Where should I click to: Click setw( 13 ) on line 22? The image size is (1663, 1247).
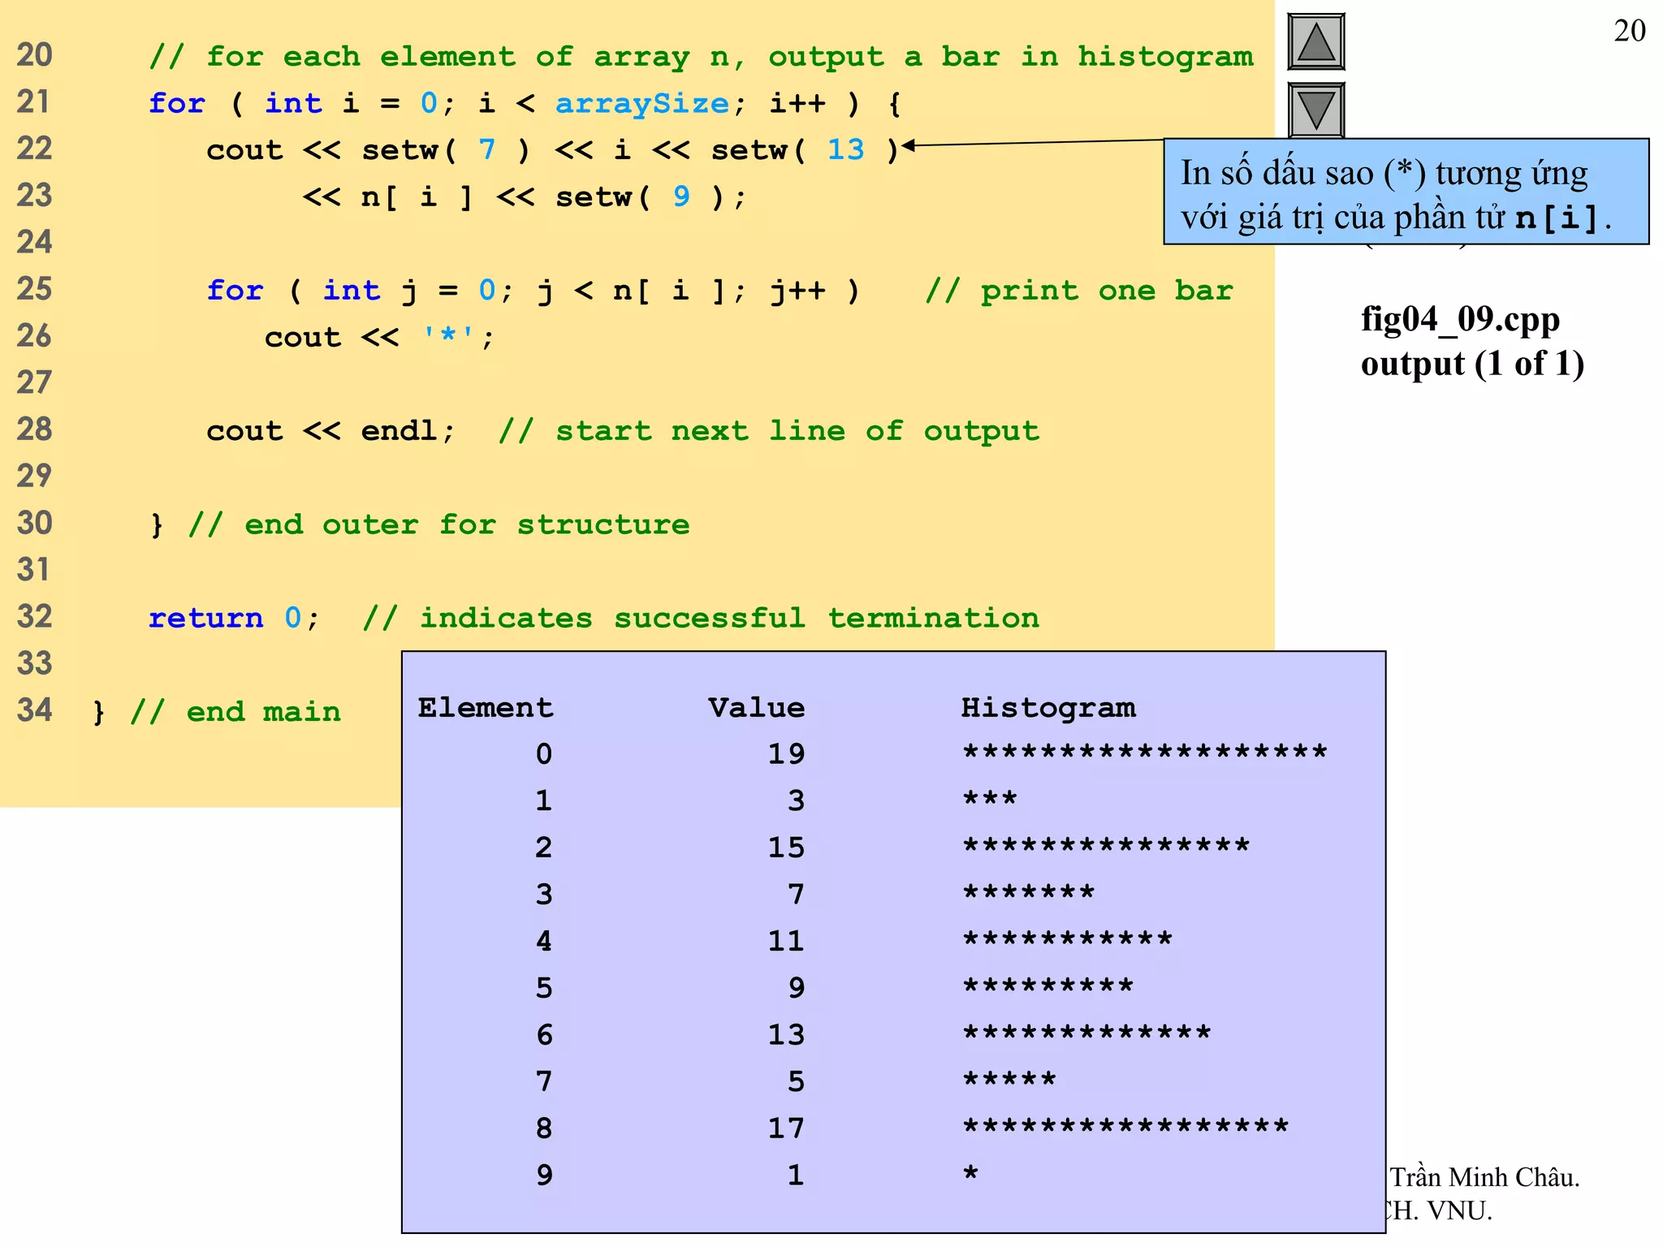click(x=806, y=150)
